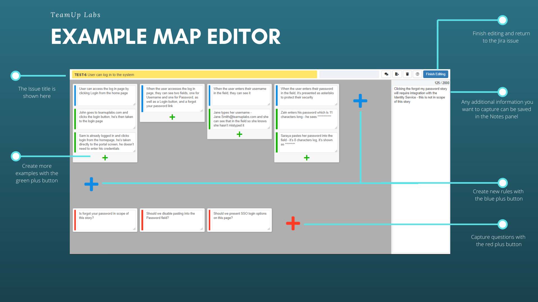This screenshot has width=538, height=302.
Task: Select the rule 'When the user enters their password'
Action: pos(308,95)
